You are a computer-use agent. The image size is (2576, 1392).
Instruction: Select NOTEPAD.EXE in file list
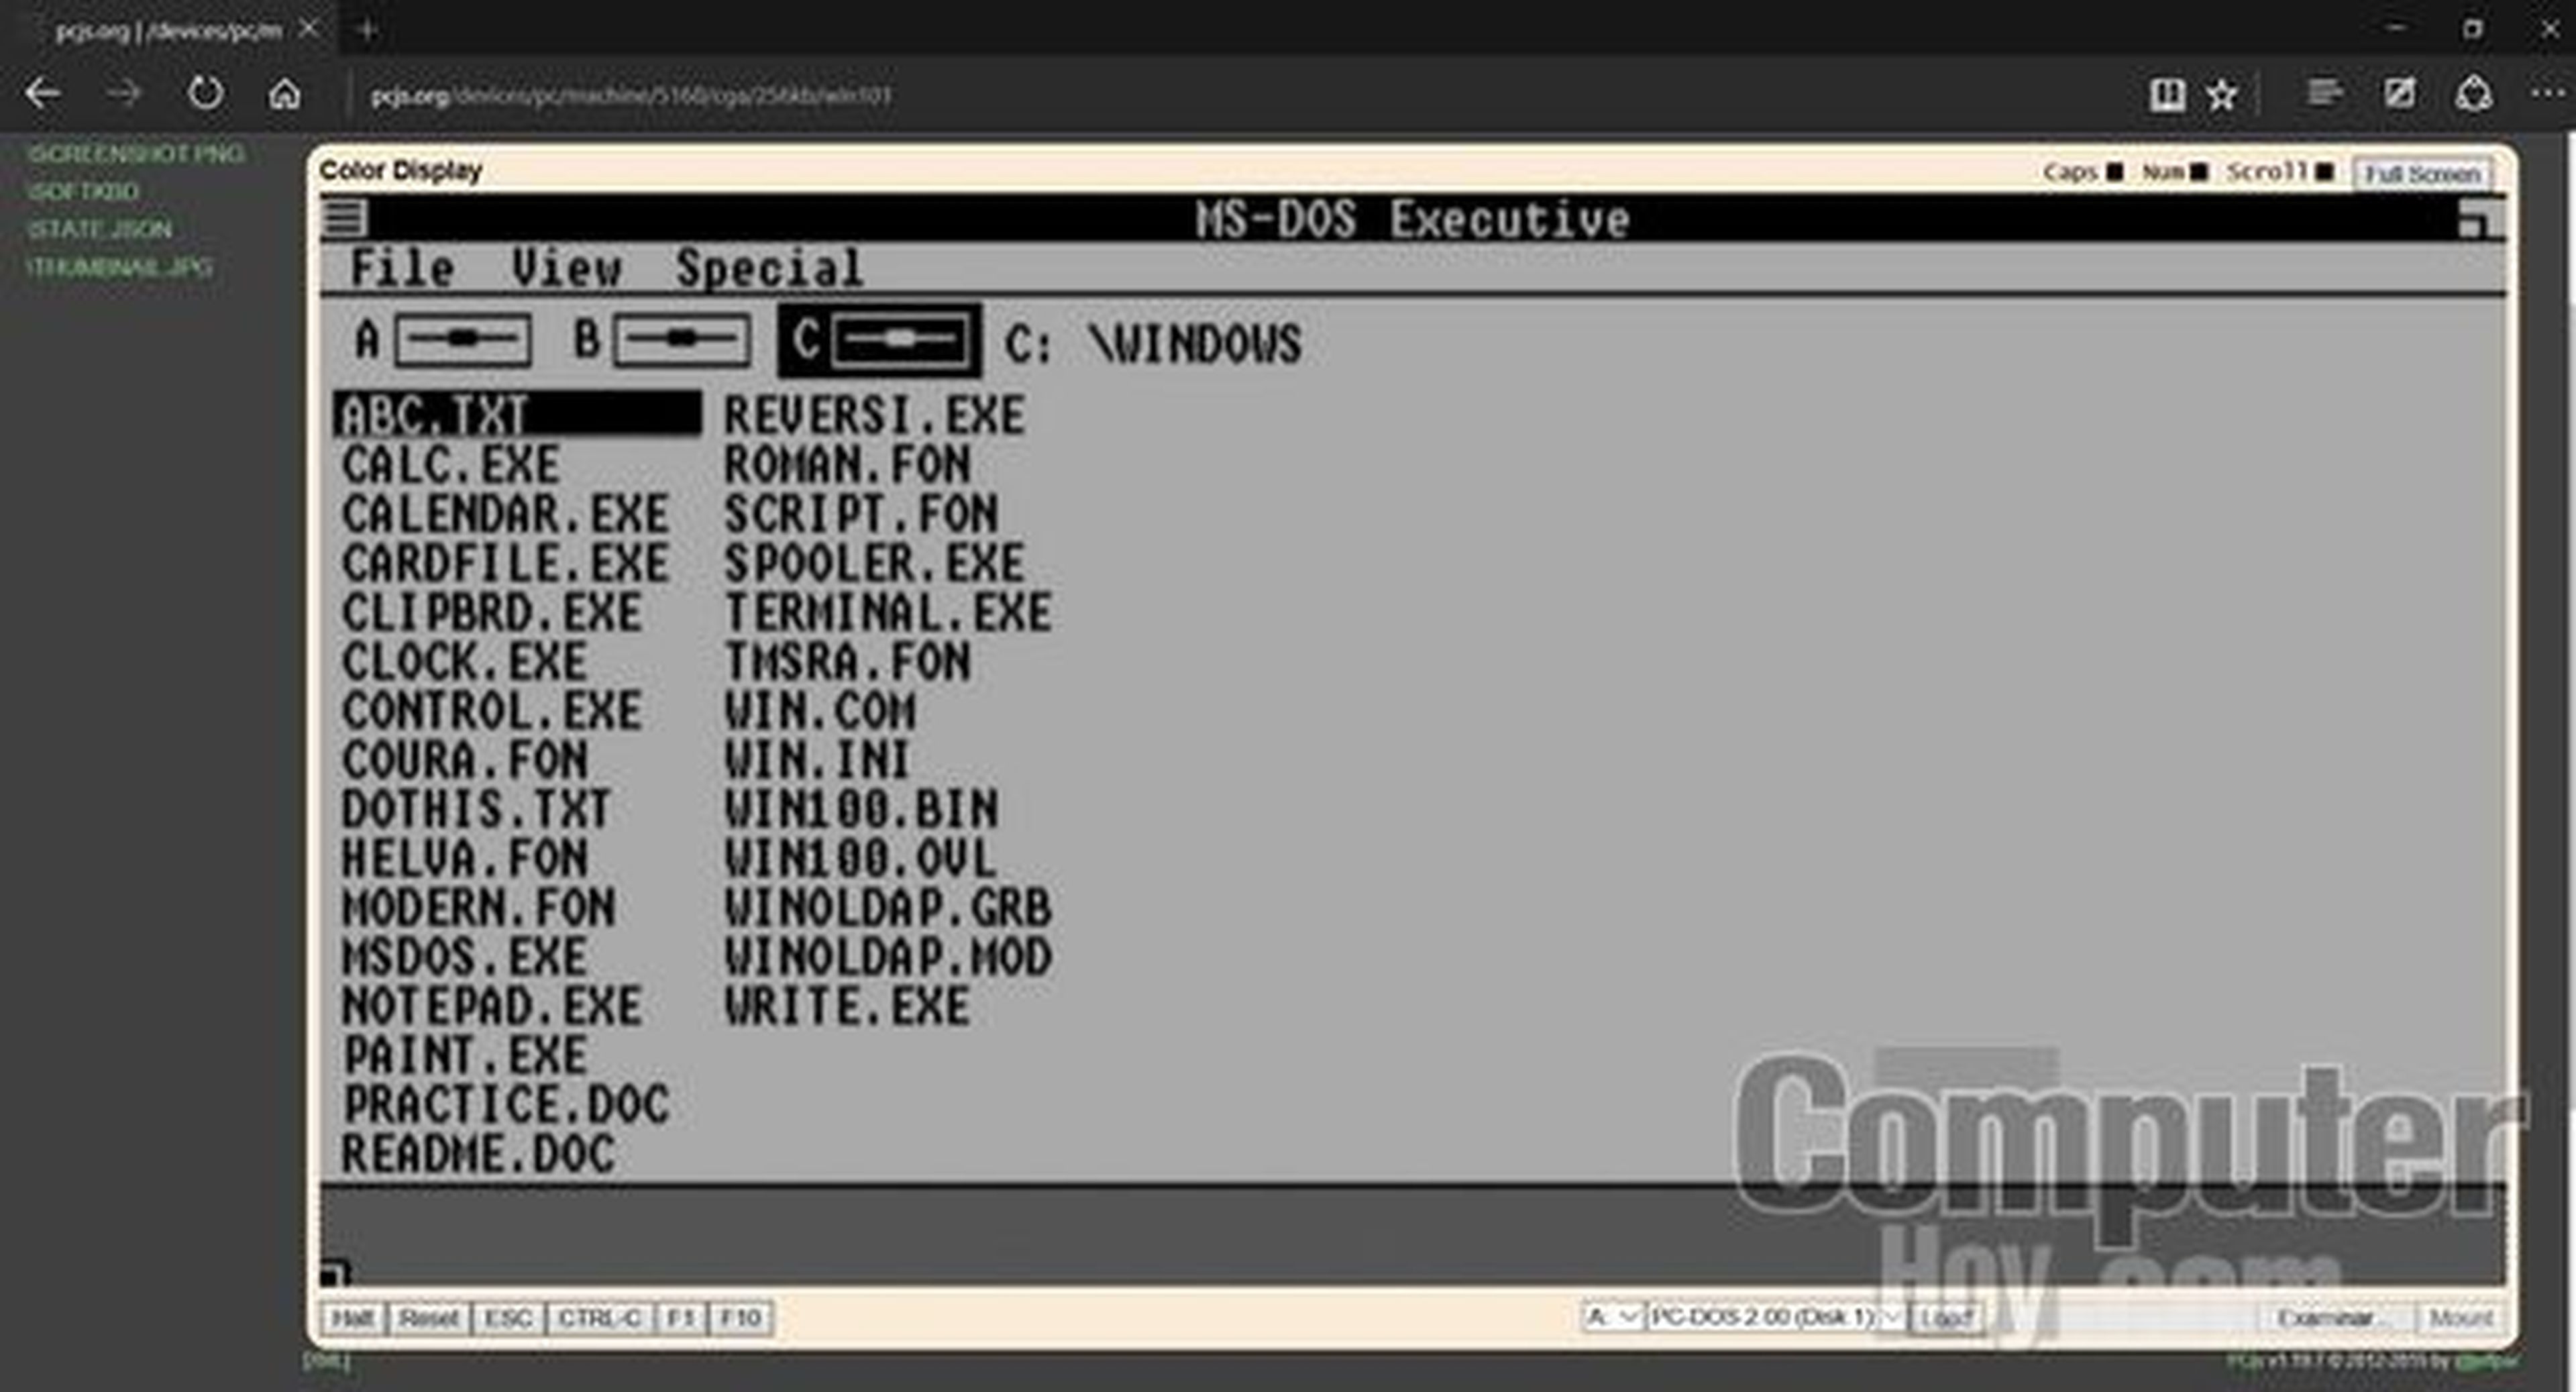coord(492,1006)
